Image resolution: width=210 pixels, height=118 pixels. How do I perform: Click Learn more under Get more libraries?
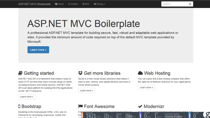[x=87, y=91]
